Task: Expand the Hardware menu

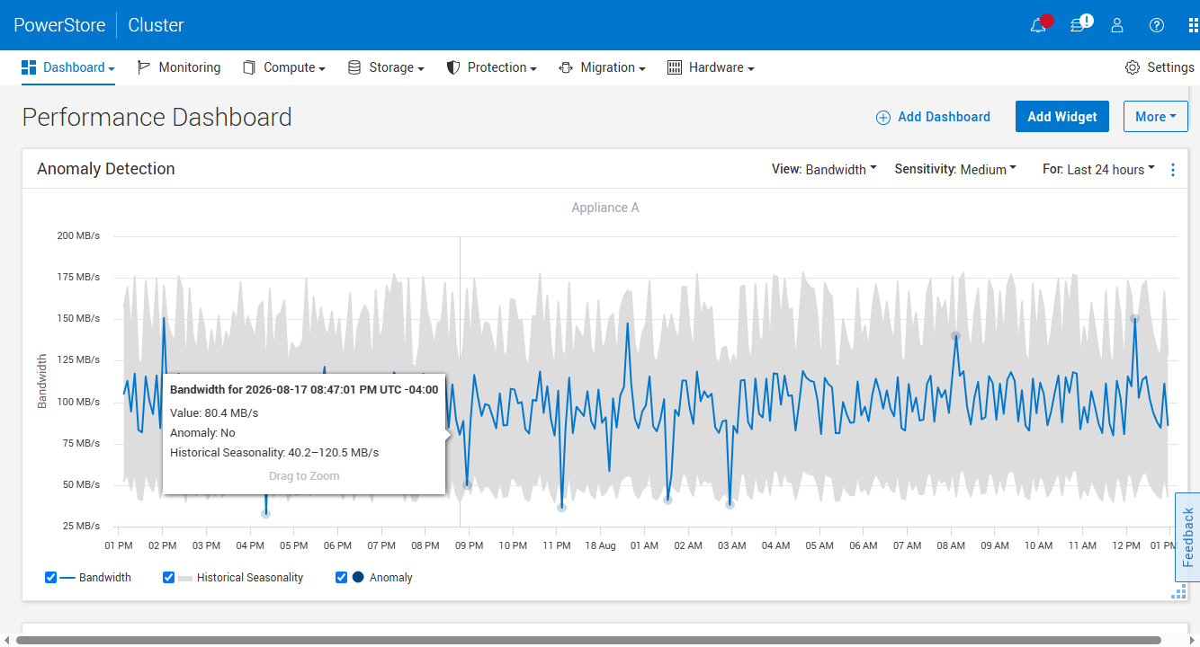Action: (711, 67)
